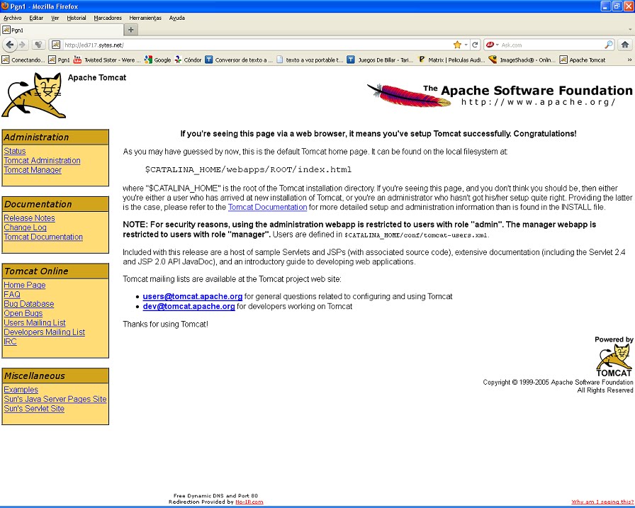
Task: Click the site identity icon in address bar
Action: point(56,45)
